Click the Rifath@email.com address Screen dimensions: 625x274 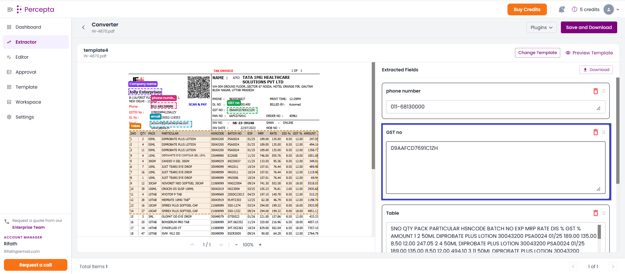coord(22,252)
